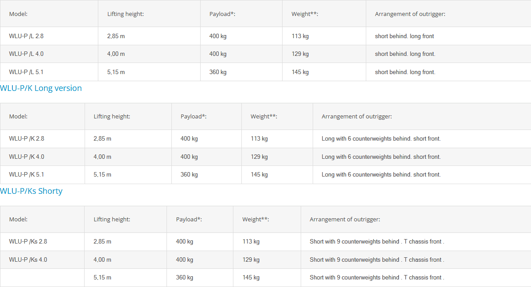Image resolution: width=531 pixels, height=287 pixels.
Task: Select the WLU-P /K 2.8 model cell
Action: (x=27, y=139)
